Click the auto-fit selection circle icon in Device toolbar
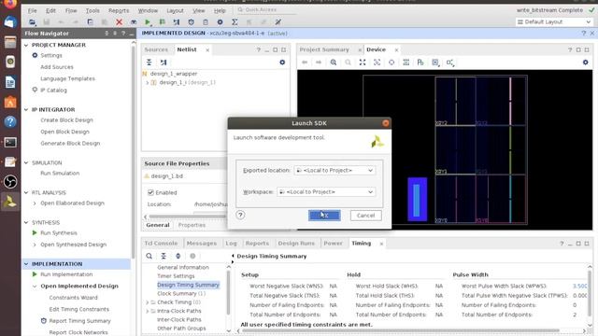This screenshot has width=598, height=336. pos(392,63)
